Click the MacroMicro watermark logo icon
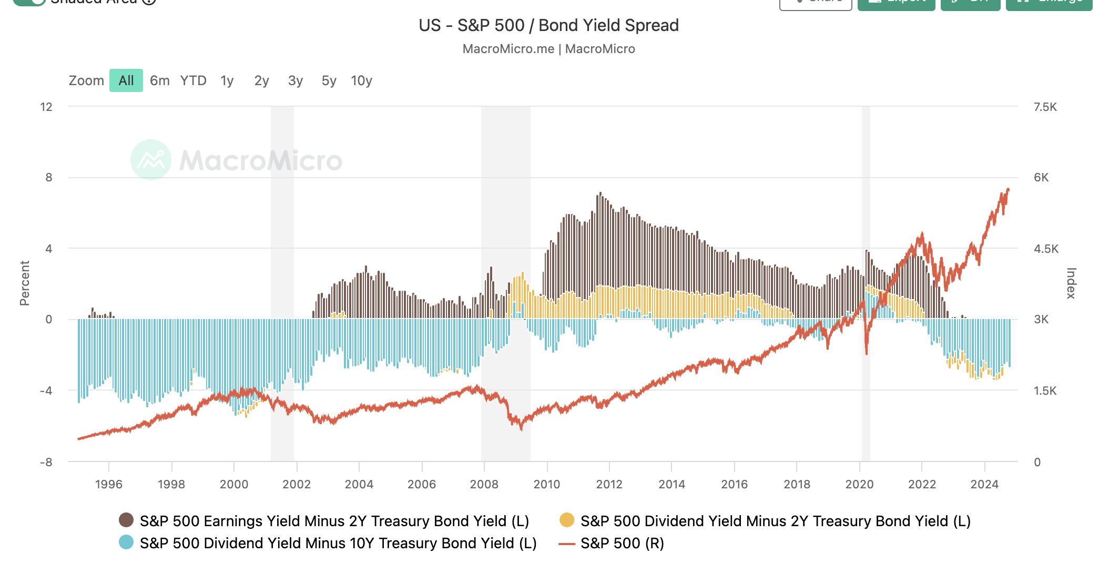This screenshot has height=574, width=1099. click(151, 160)
